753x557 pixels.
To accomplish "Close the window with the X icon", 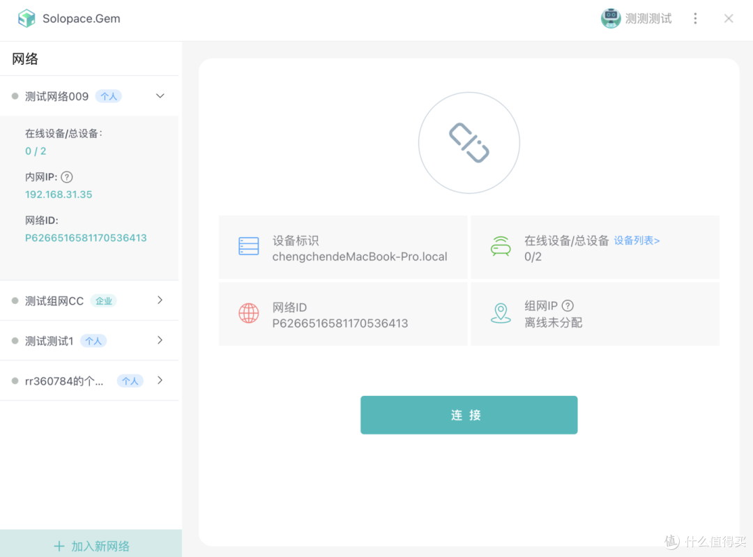I will [x=728, y=18].
